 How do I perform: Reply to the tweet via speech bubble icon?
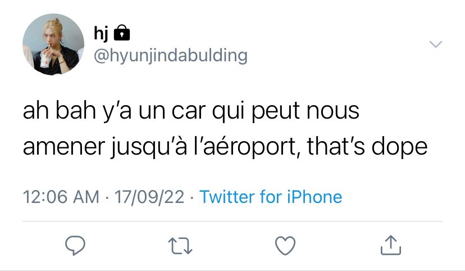(x=75, y=246)
